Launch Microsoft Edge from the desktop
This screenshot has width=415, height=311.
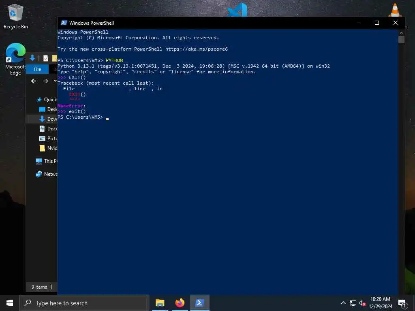(16, 59)
